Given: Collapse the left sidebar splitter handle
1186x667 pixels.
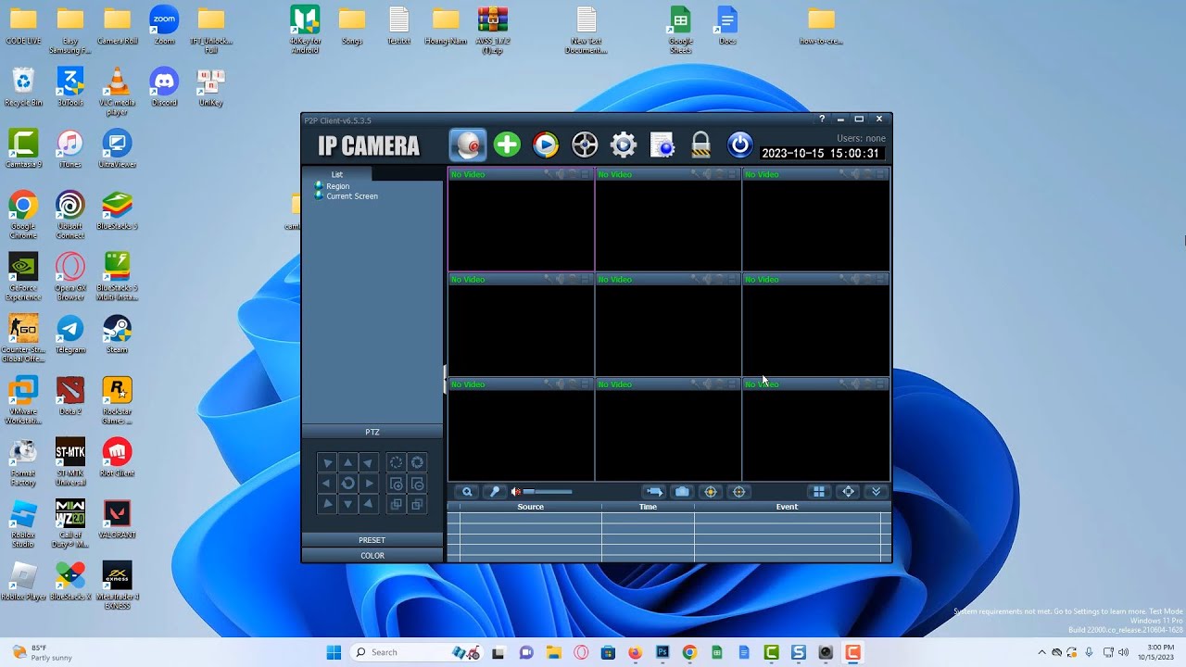Looking at the screenshot, I should tap(445, 380).
